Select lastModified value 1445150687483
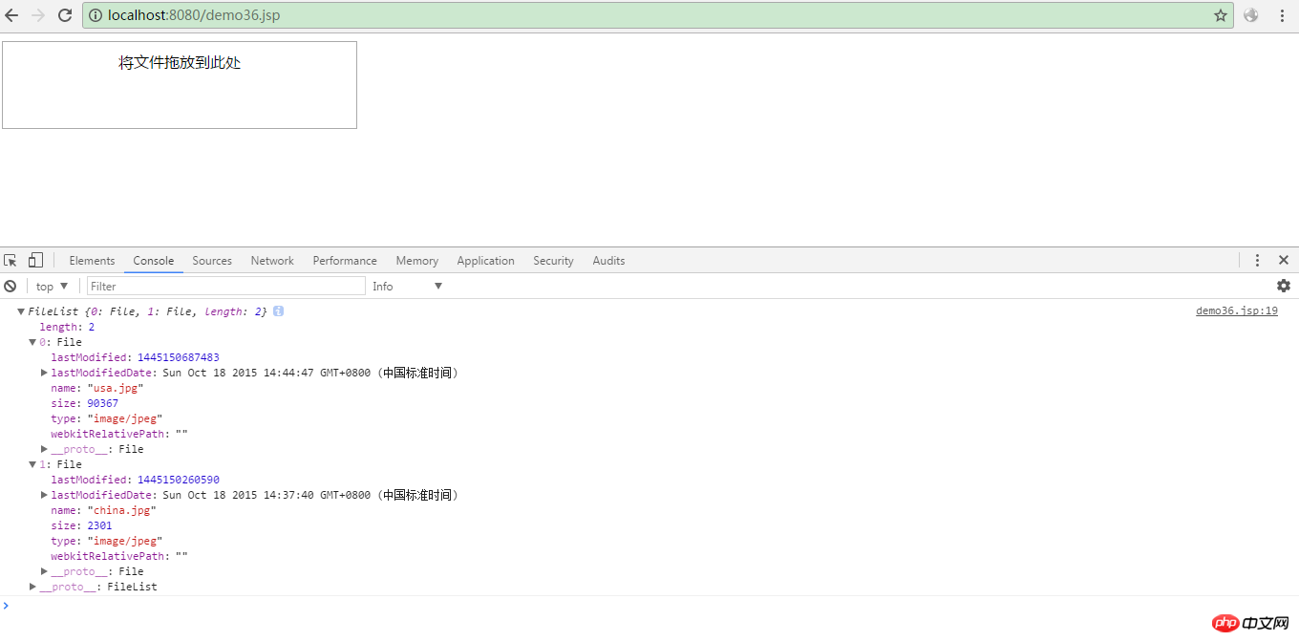The height and width of the screenshot is (642, 1299). pyautogui.click(x=179, y=357)
